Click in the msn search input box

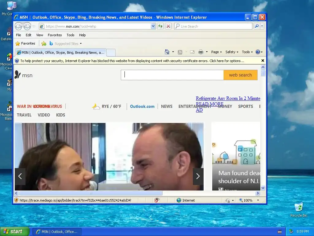[x=172, y=75]
